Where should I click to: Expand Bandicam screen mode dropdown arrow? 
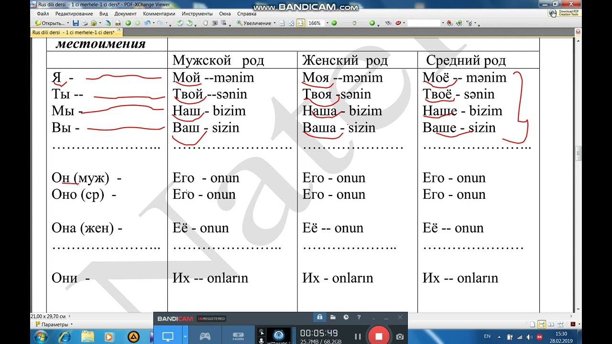click(x=185, y=336)
